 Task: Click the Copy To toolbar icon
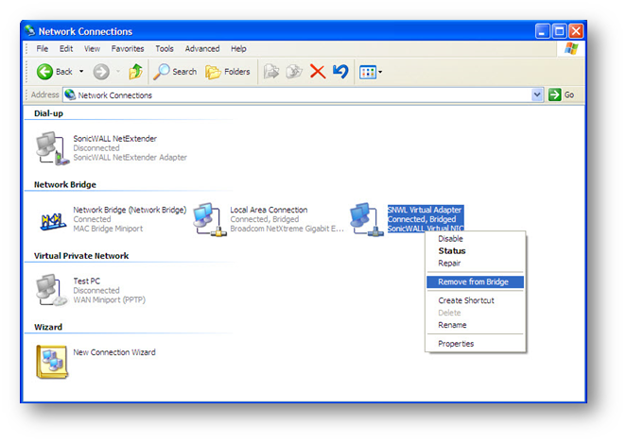click(294, 72)
